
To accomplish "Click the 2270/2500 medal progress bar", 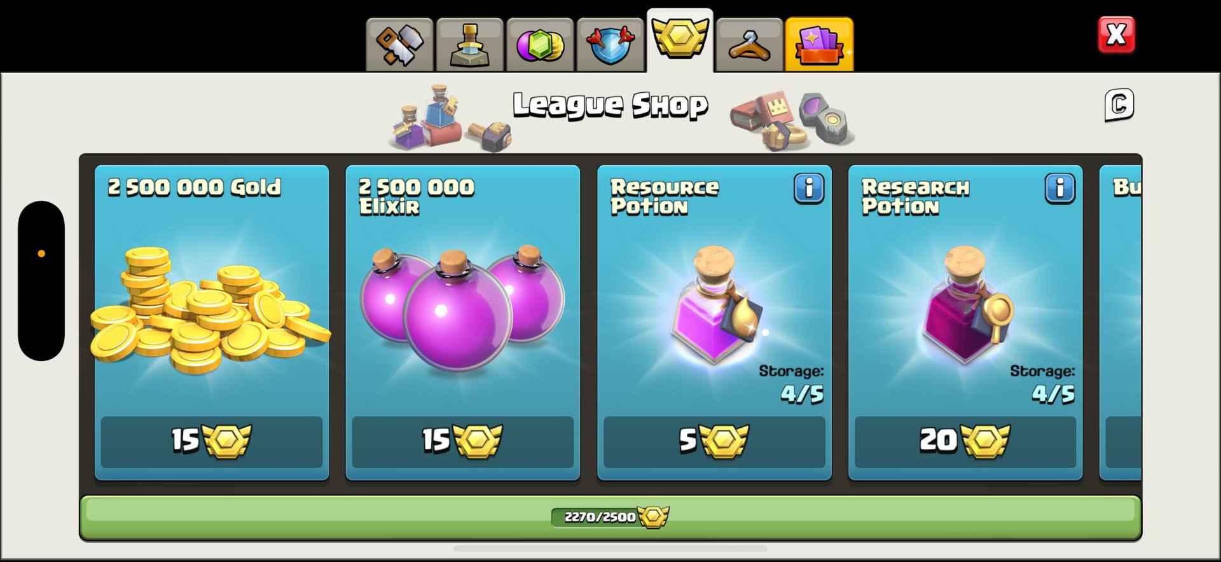I will 610,517.
